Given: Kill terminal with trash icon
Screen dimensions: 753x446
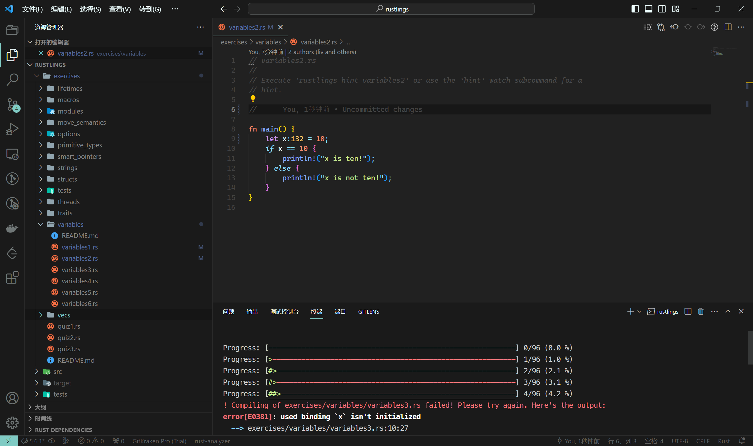Looking at the screenshot, I should point(701,311).
